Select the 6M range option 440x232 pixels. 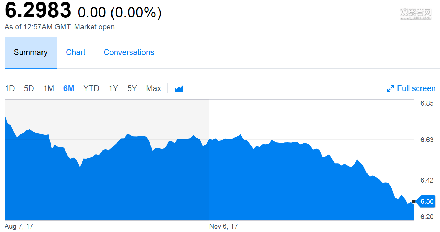click(69, 89)
